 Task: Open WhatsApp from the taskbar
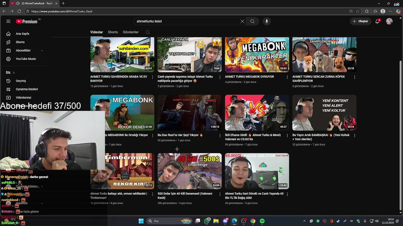tap(207, 221)
